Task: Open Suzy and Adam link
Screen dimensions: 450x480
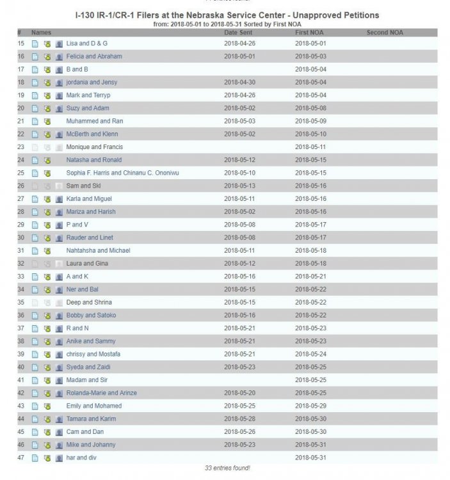Action: [x=88, y=108]
